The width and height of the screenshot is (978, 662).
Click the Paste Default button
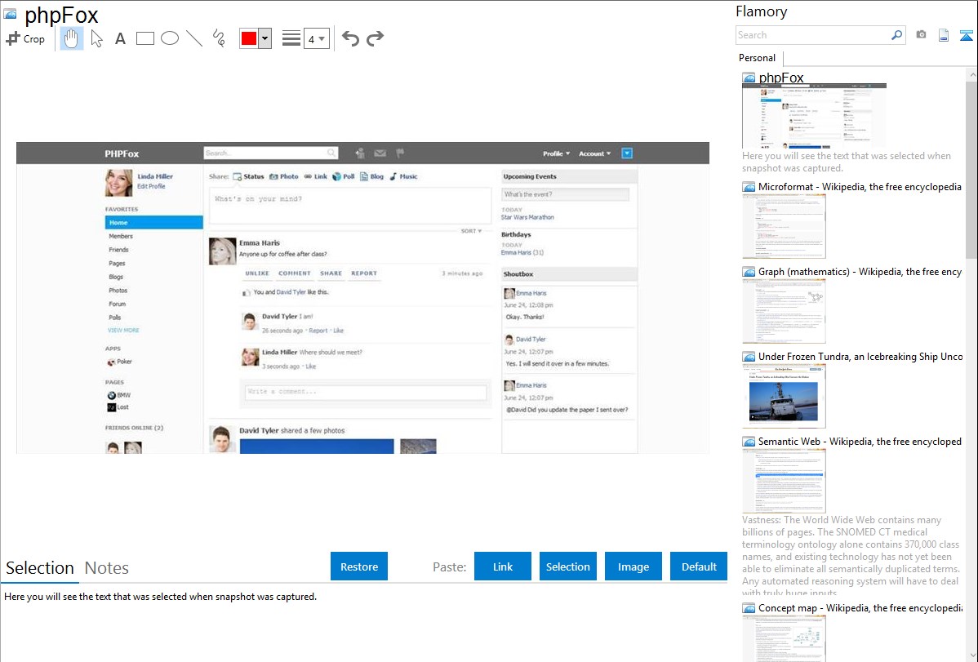[699, 566]
